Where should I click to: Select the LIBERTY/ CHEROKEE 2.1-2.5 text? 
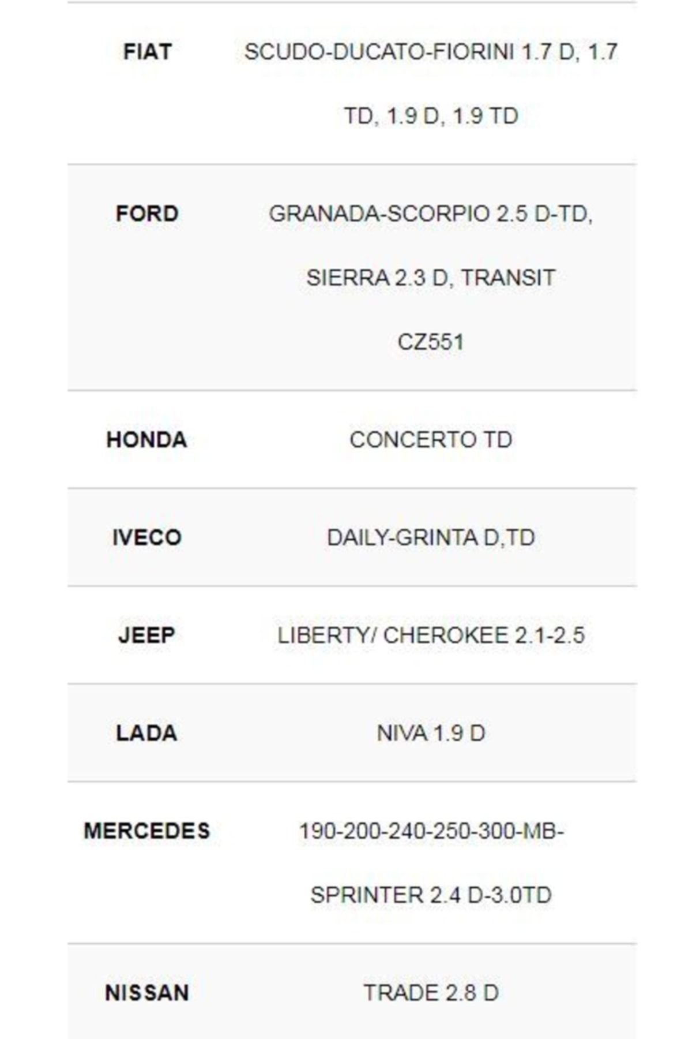tap(430, 635)
